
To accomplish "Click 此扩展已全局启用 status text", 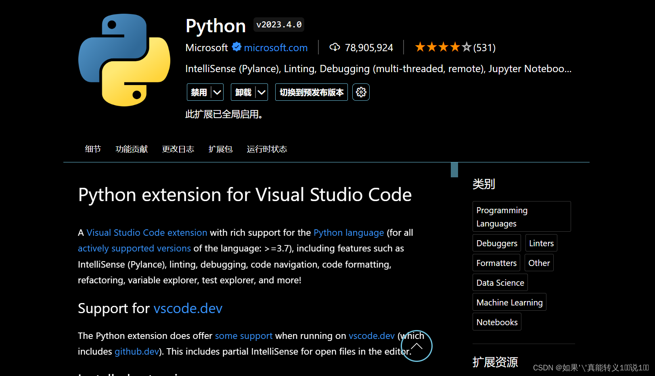I will click(x=224, y=114).
